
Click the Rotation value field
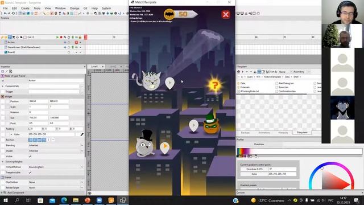pyautogui.click(x=38, y=112)
